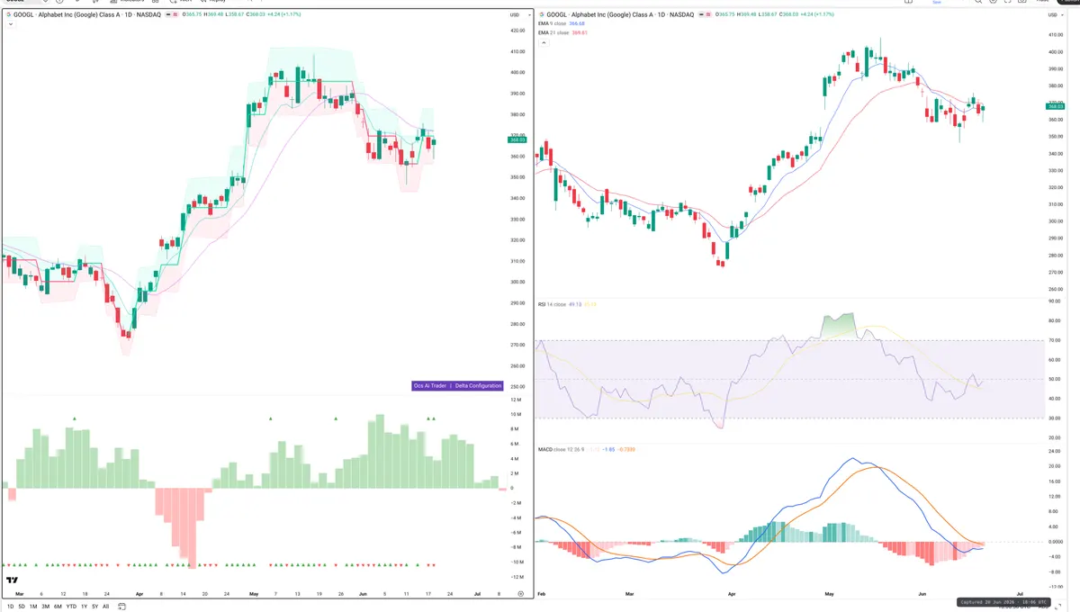1080x612 pixels.
Task: Click the market status icon beside left NASDAQ title
Action: [167, 15]
